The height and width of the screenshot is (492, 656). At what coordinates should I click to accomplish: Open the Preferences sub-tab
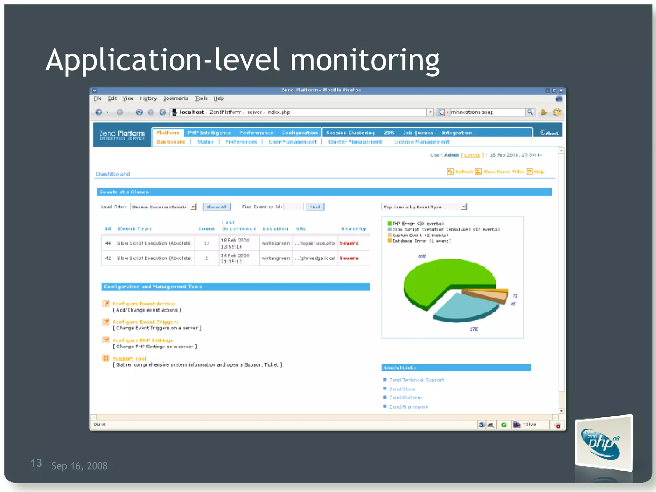pyautogui.click(x=241, y=142)
